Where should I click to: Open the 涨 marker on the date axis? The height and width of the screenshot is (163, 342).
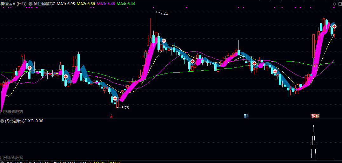pyautogui.click(x=313, y=116)
